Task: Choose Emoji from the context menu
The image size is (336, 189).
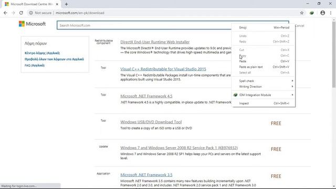Action: [x=264, y=27]
